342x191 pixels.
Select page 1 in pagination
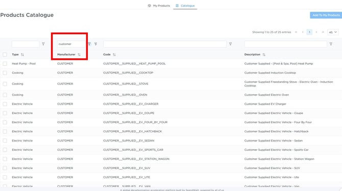pos(309,32)
